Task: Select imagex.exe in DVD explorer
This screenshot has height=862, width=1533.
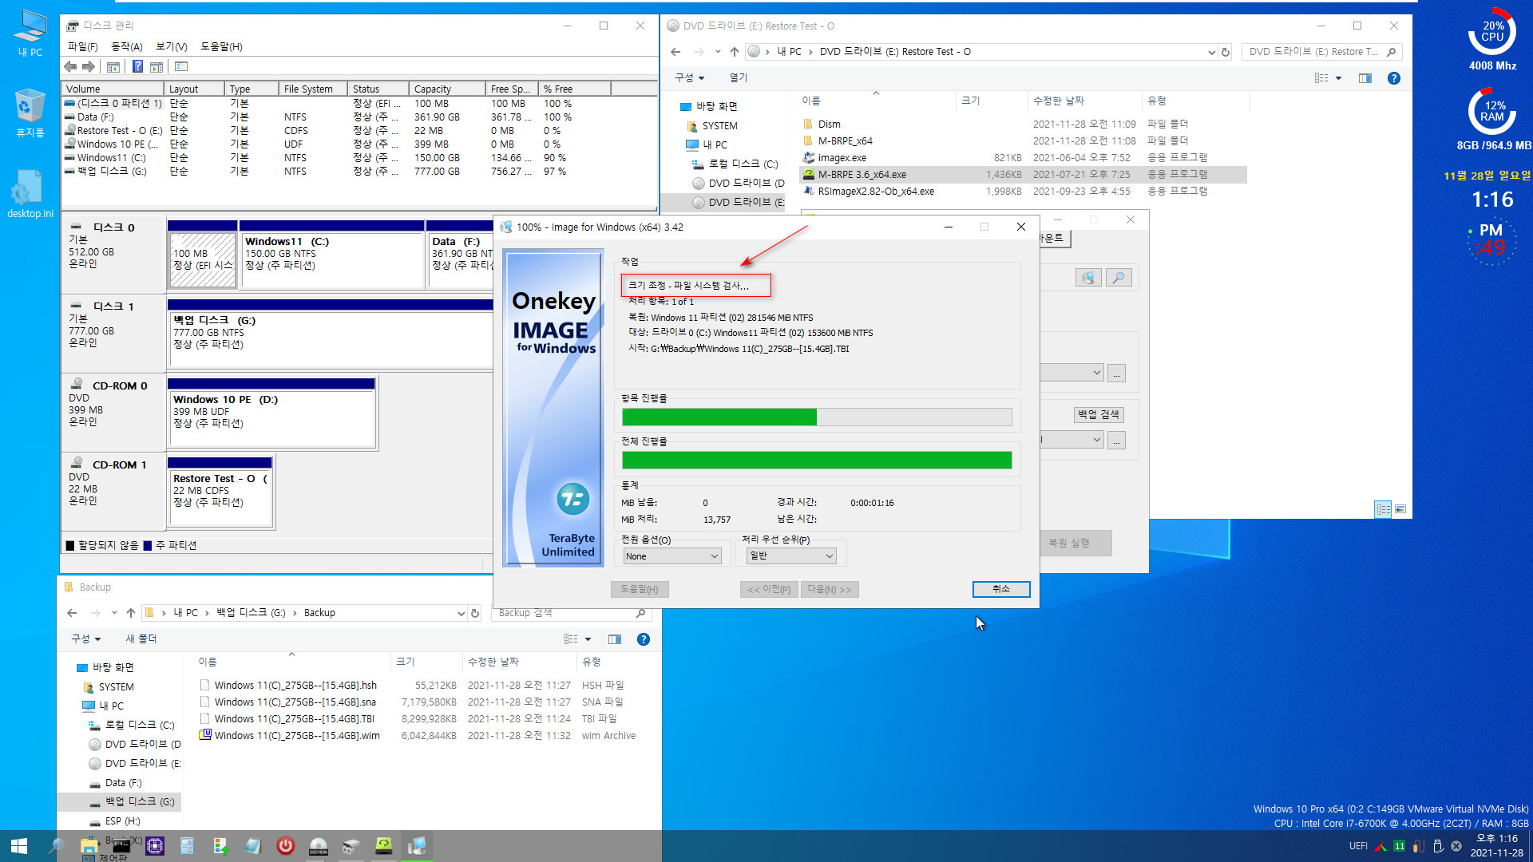Action: [x=842, y=158]
